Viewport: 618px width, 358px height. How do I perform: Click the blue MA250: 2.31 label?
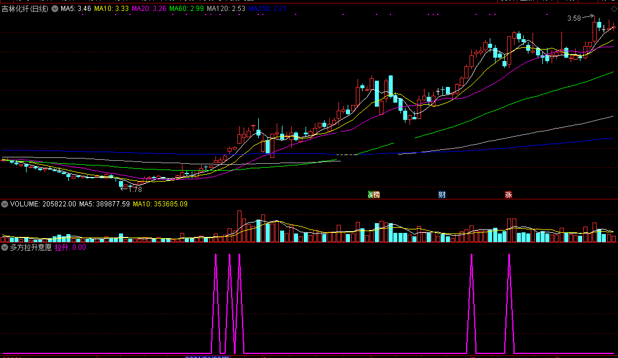click(x=267, y=9)
